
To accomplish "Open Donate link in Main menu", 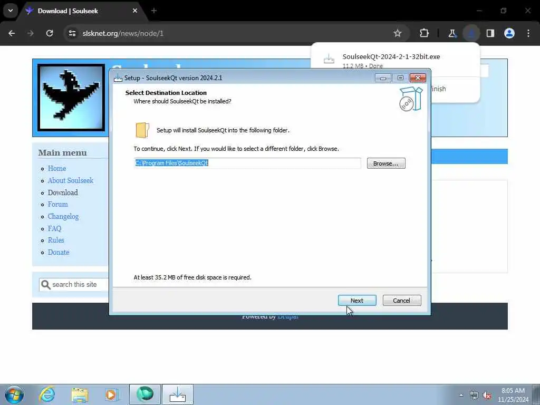I will coord(59,252).
